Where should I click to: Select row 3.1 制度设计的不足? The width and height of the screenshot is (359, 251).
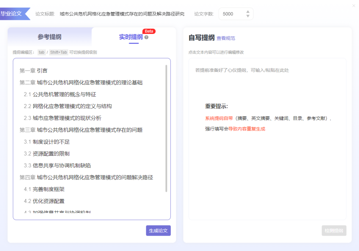click(x=47, y=142)
